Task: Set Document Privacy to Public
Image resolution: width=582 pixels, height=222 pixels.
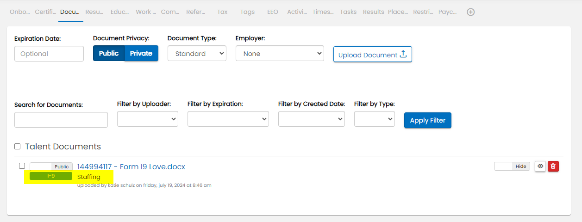Action: [x=109, y=53]
